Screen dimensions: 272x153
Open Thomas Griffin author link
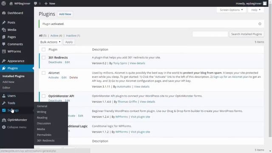[x=127, y=102]
